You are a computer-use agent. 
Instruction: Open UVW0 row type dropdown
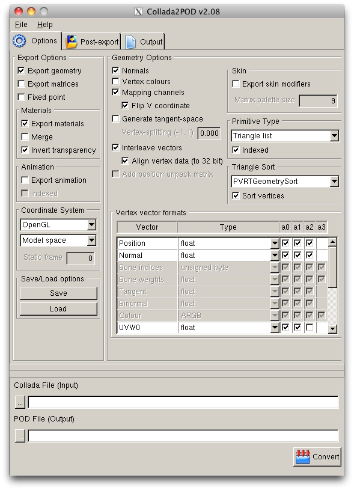pyautogui.click(x=275, y=328)
